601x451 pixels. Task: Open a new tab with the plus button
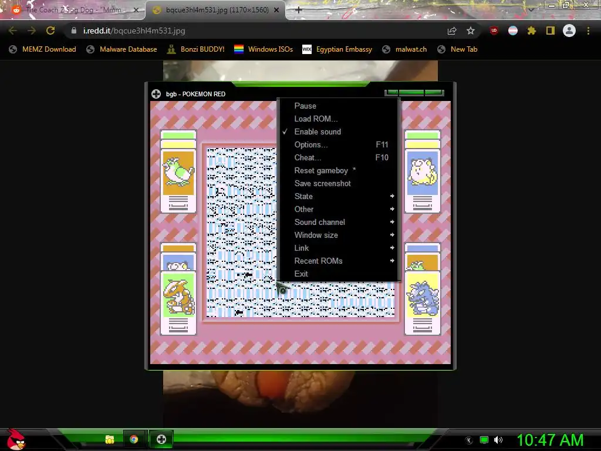click(x=299, y=10)
